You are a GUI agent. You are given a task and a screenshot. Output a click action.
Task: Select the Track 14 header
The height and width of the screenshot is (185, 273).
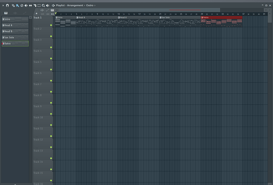(43, 166)
